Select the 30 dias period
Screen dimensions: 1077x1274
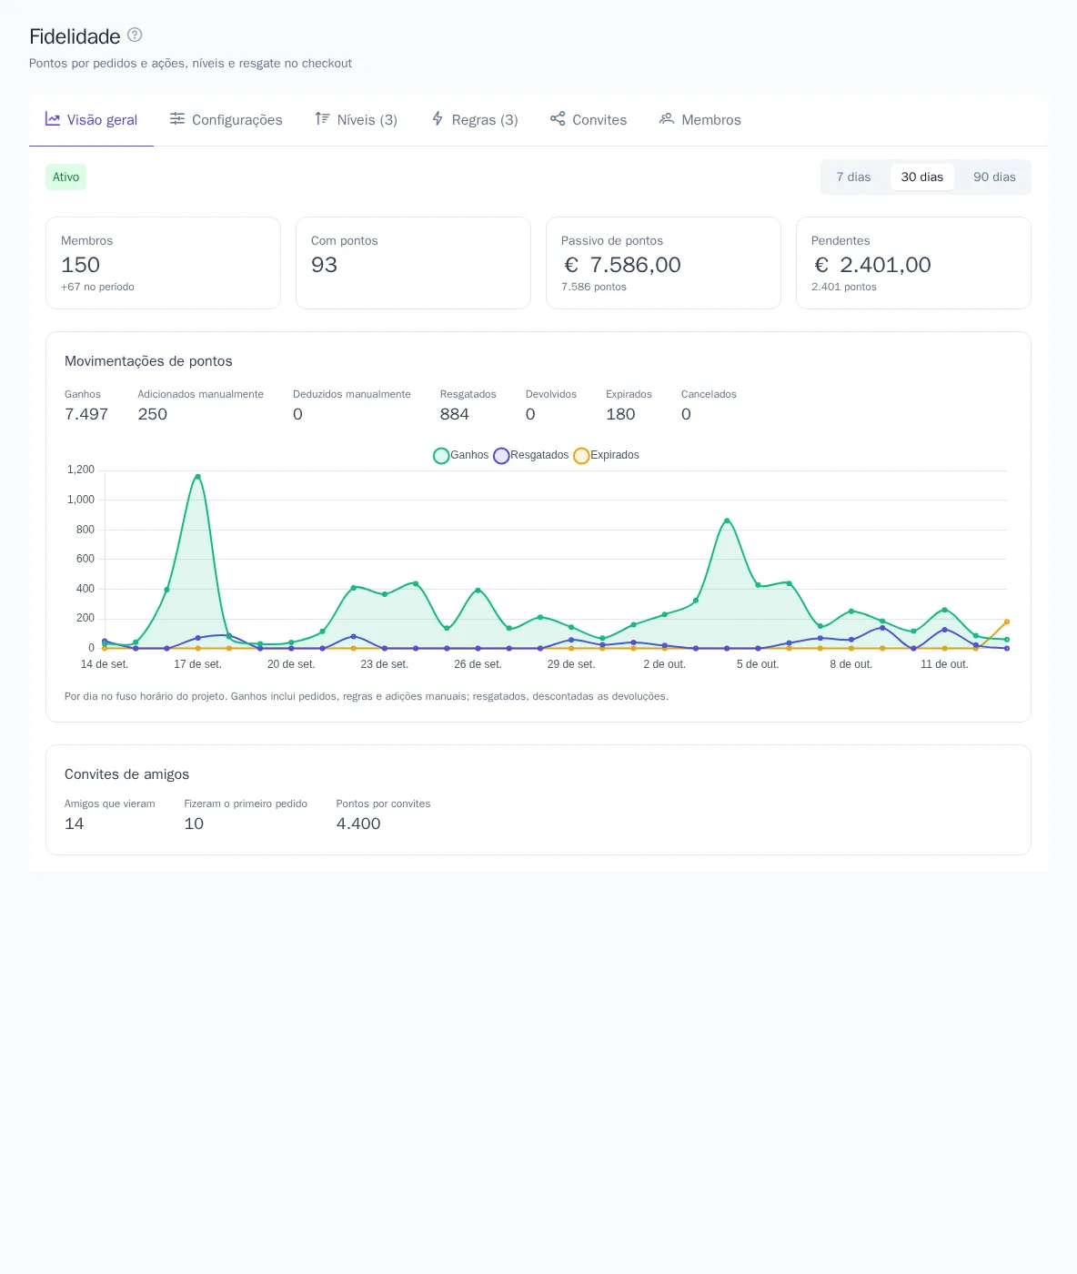[922, 177]
